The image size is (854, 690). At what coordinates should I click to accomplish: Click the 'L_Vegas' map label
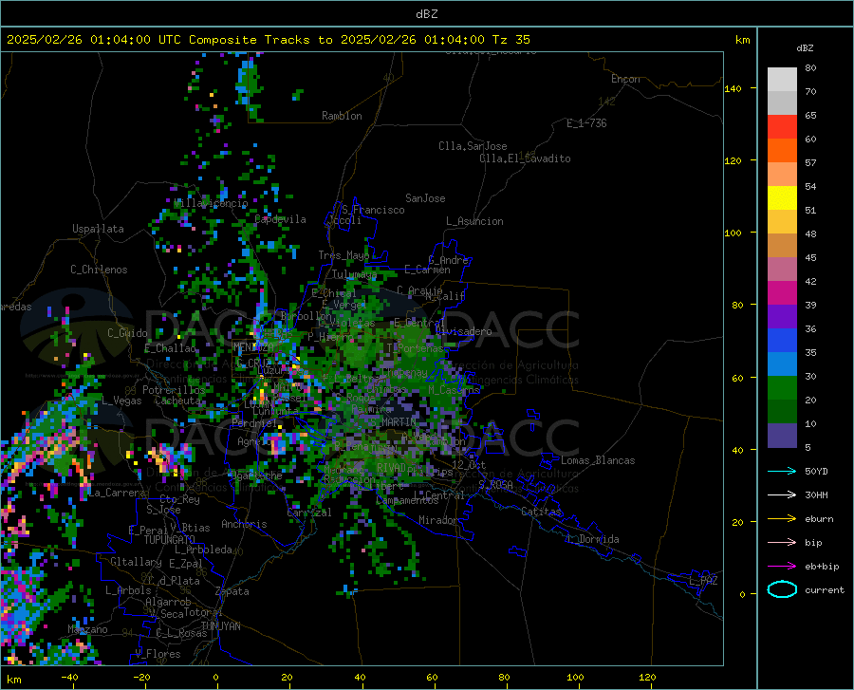[121, 401]
